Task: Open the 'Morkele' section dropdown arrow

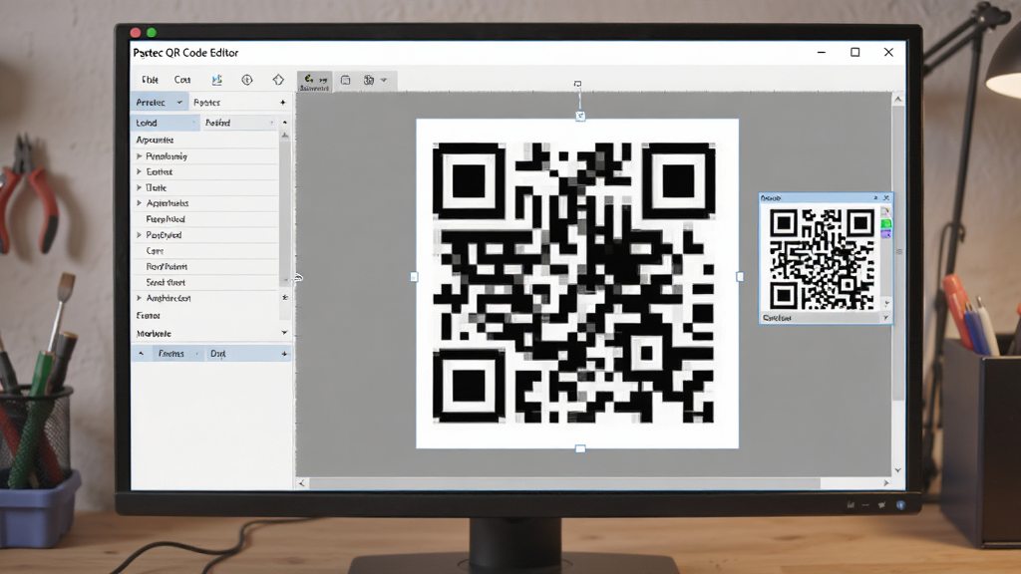Action: [x=284, y=333]
